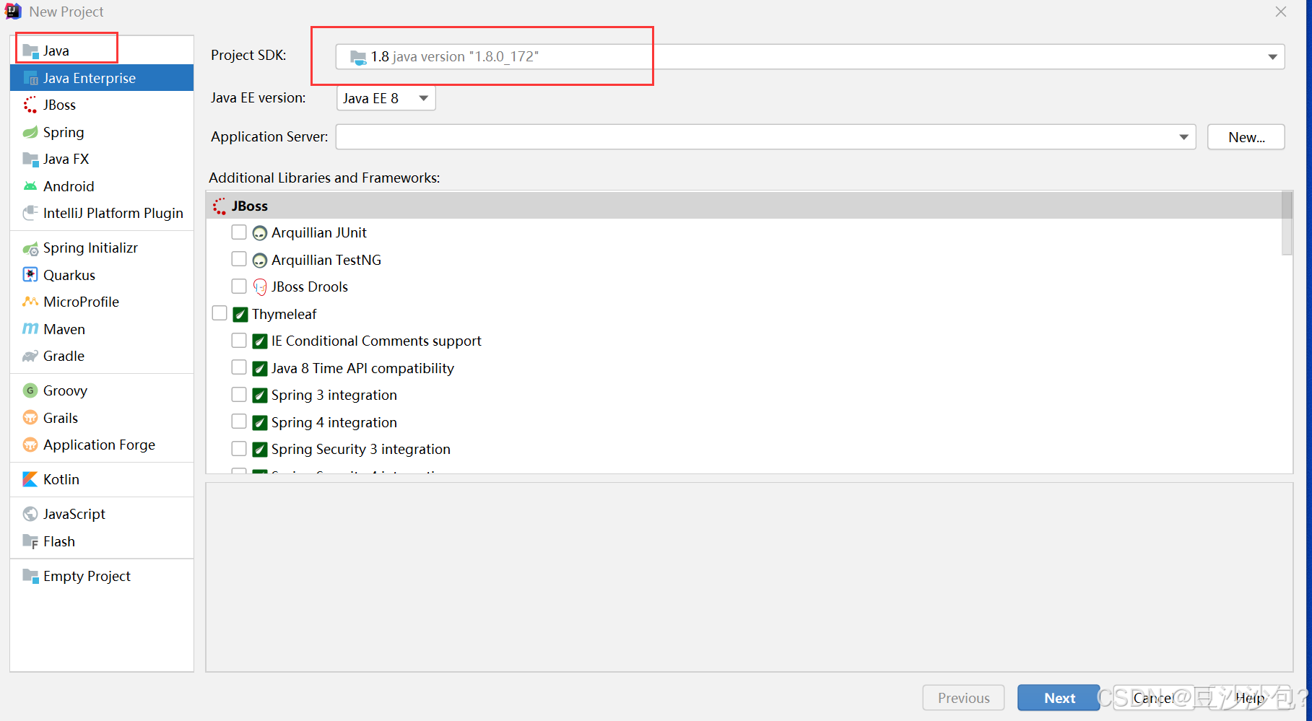
Task: Click the Spring Initializr icon
Action: tap(30, 248)
